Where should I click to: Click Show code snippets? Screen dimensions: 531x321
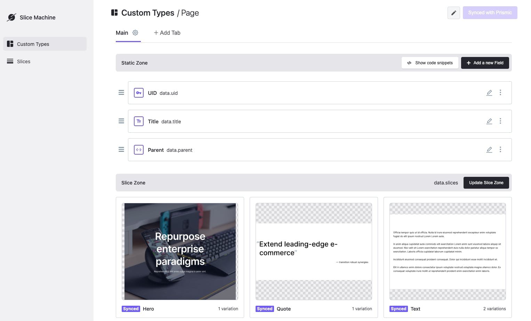[430, 63]
